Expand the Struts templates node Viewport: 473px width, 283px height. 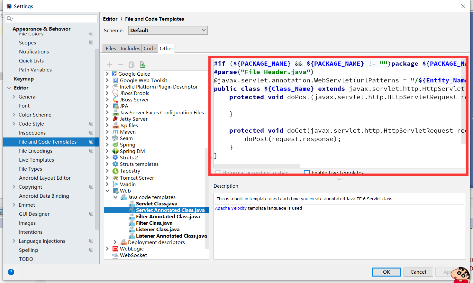[107, 164]
